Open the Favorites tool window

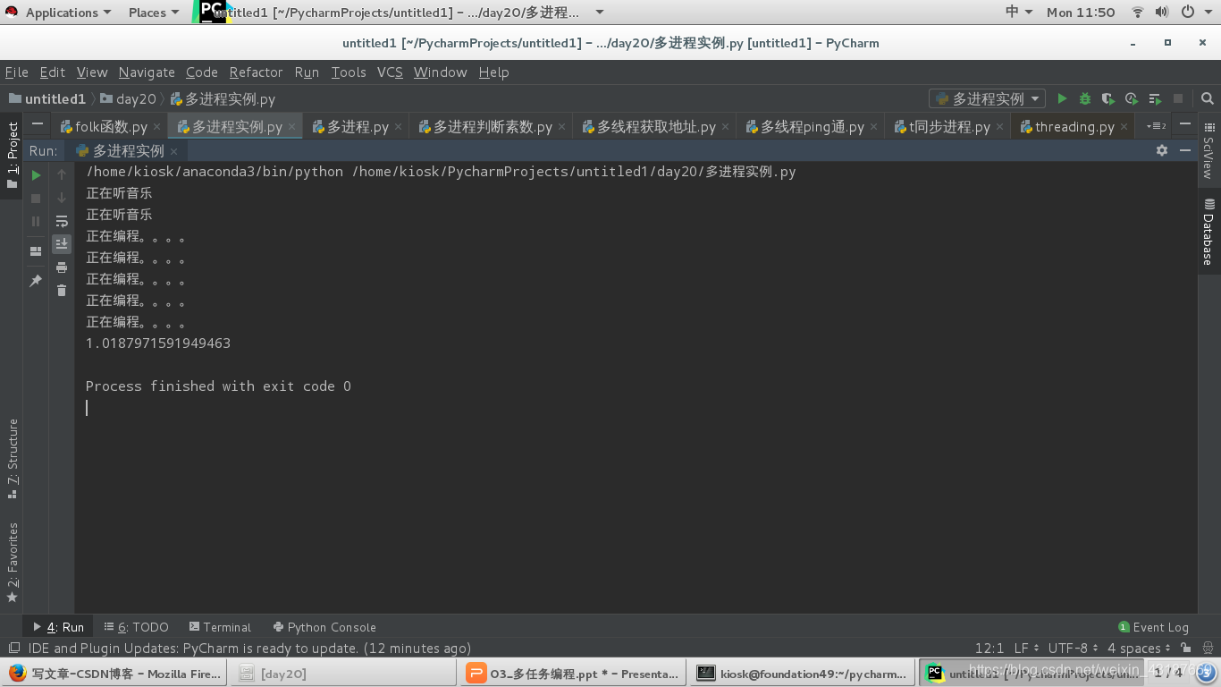[x=12, y=562]
